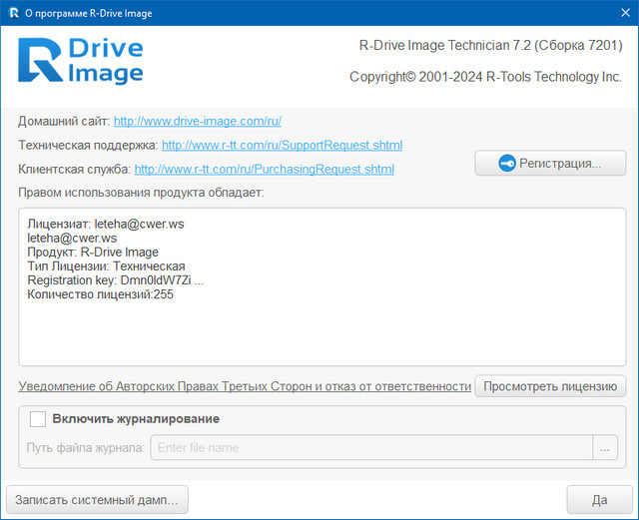Click the Записать системный дамп button

(x=97, y=499)
